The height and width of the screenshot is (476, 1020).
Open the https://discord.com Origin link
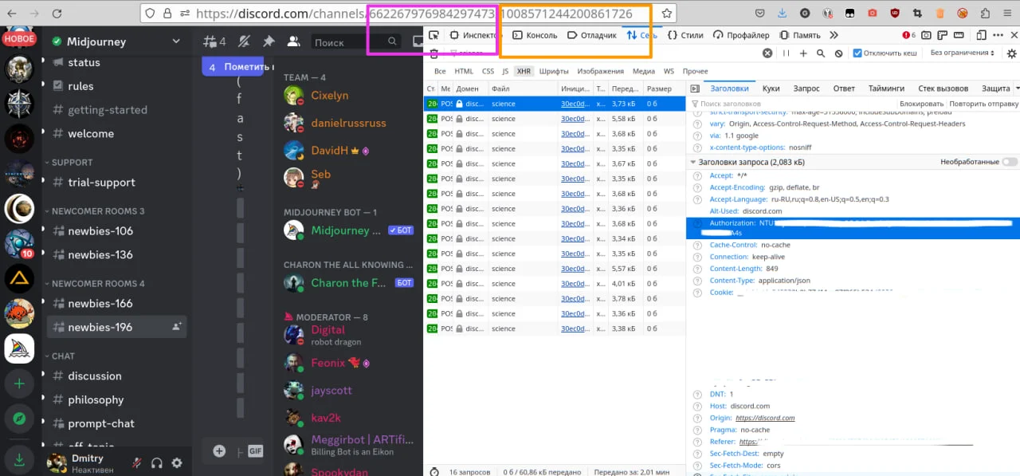765,418
